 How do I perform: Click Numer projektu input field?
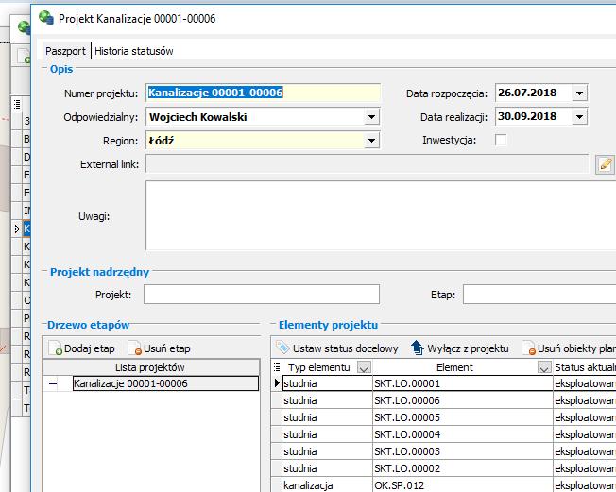pos(263,93)
